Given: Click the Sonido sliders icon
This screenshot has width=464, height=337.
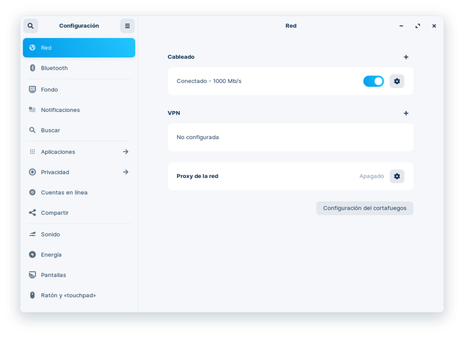Looking at the screenshot, I should [32, 234].
